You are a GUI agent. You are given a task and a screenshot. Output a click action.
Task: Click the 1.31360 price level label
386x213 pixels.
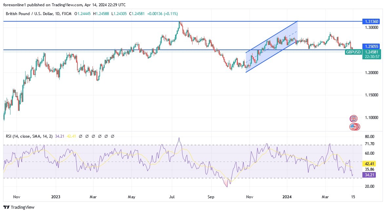click(372, 21)
